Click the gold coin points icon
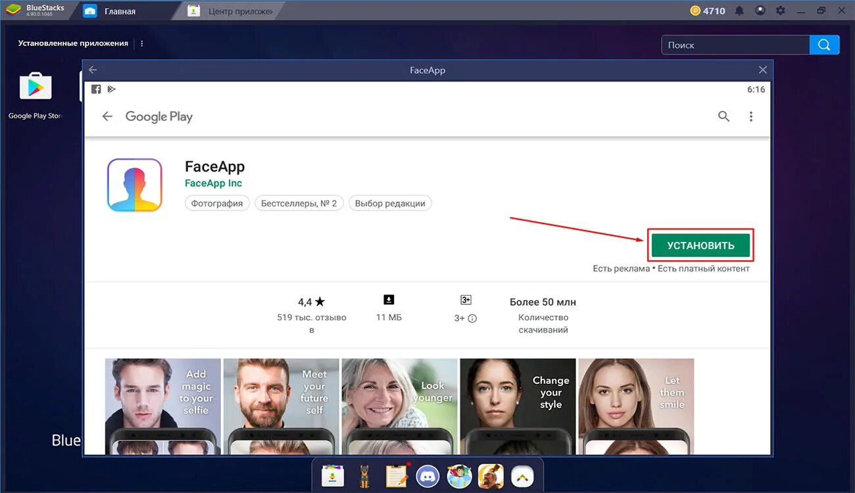 coord(695,11)
